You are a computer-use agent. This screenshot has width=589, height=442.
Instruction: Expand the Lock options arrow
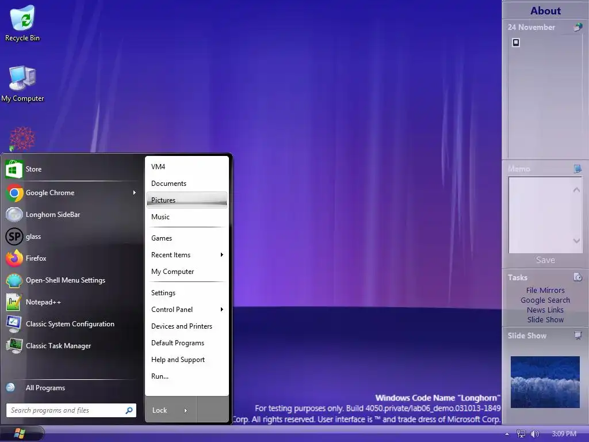pyautogui.click(x=185, y=410)
